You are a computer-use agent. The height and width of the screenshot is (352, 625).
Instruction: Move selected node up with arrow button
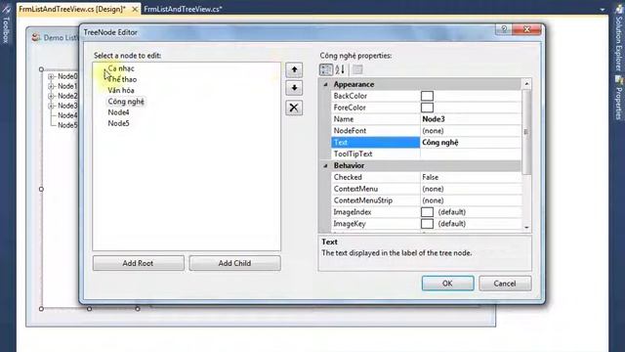[x=294, y=69]
